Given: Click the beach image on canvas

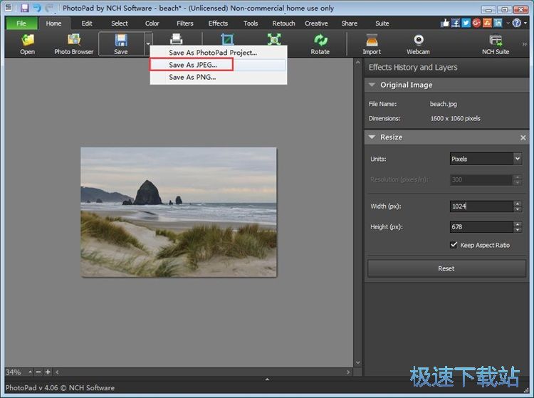Looking at the screenshot, I should click(179, 212).
